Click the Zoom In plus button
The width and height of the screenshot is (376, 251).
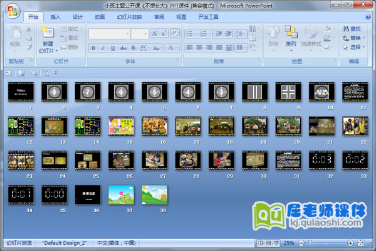point(350,243)
